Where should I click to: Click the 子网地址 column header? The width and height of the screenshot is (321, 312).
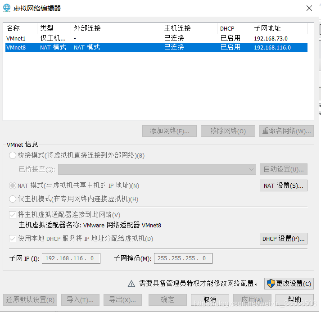click(x=279, y=28)
